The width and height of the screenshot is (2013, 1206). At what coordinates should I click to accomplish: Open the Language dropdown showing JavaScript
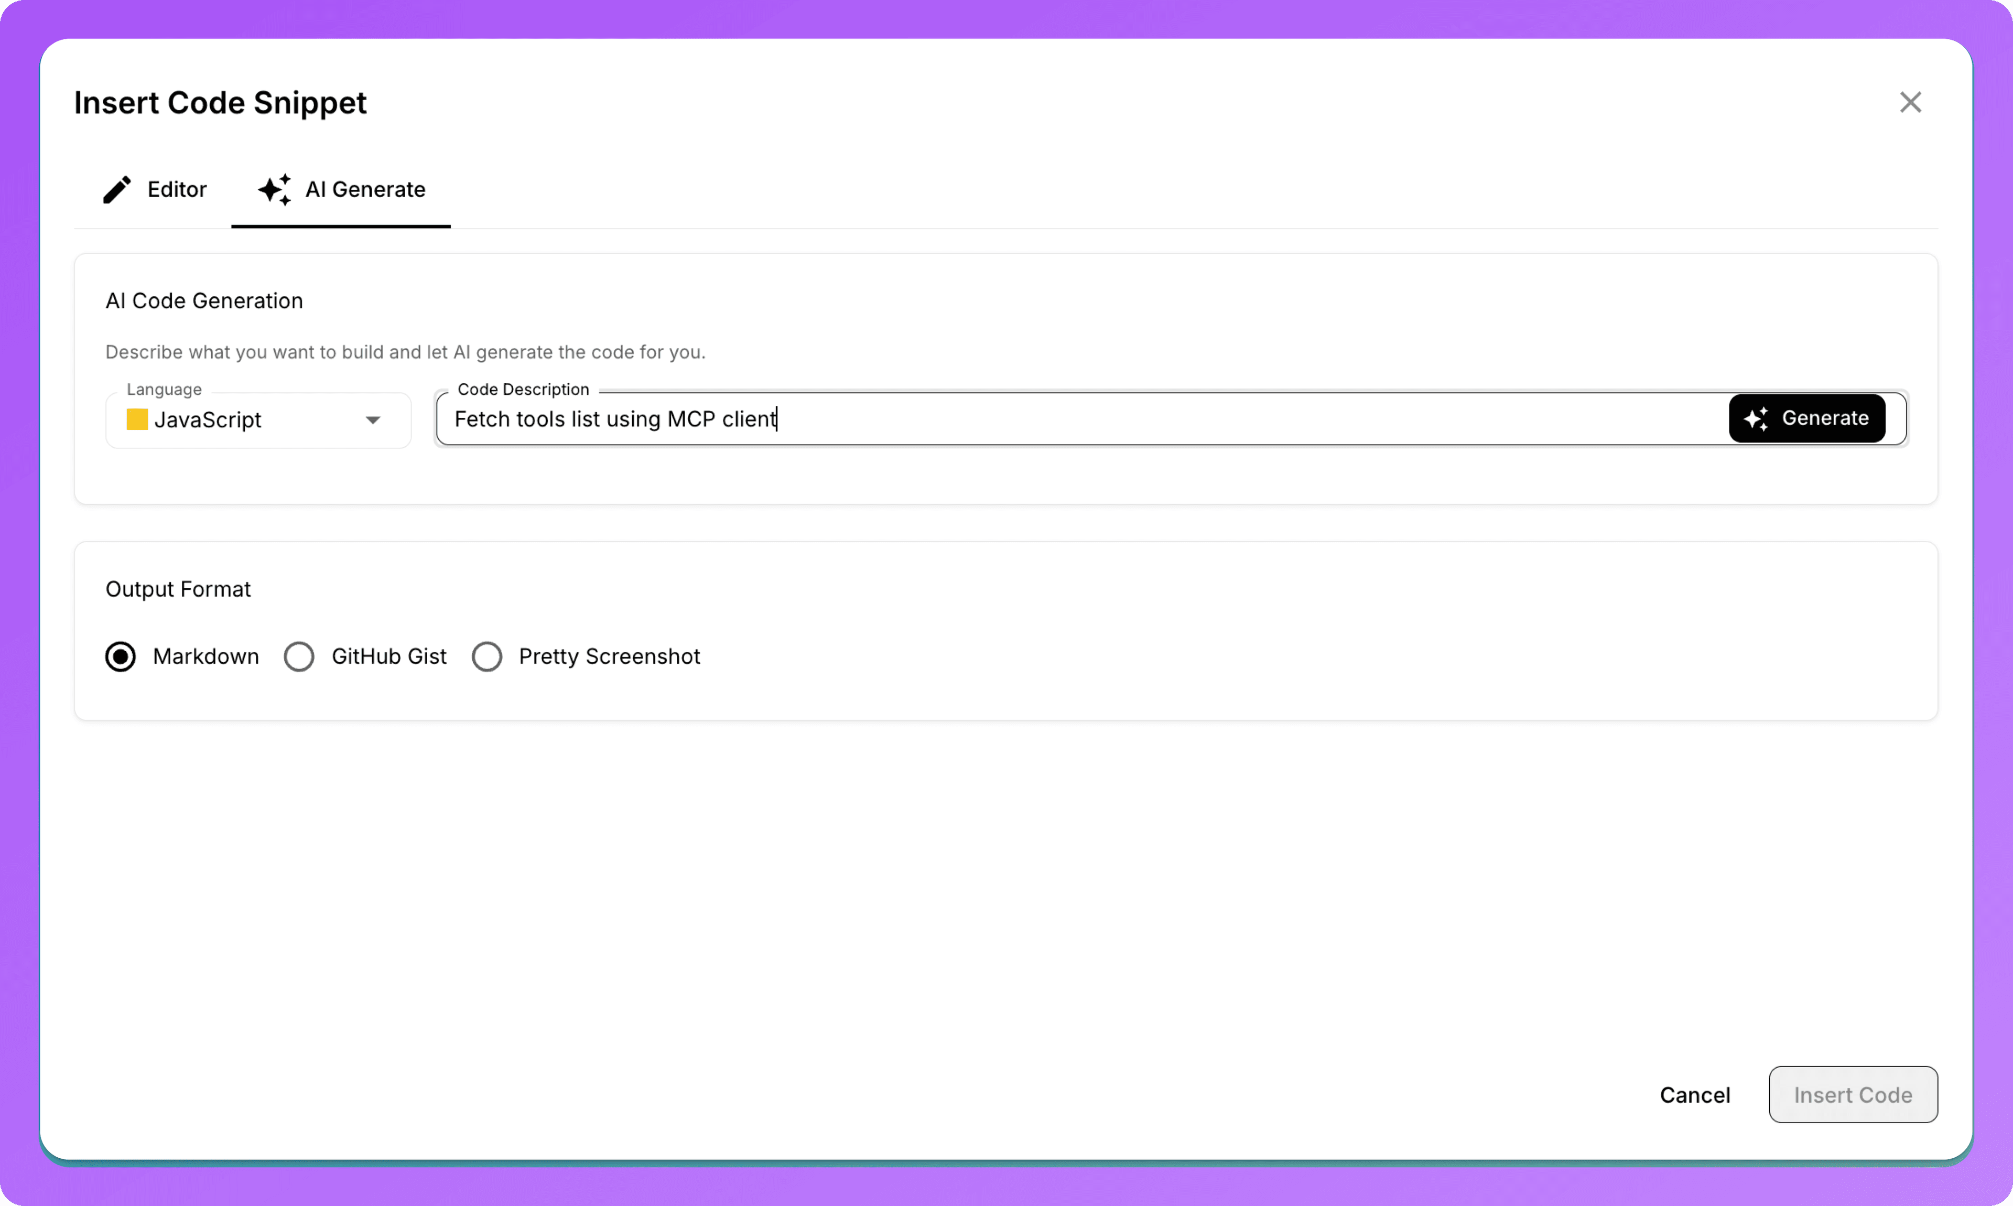(258, 420)
